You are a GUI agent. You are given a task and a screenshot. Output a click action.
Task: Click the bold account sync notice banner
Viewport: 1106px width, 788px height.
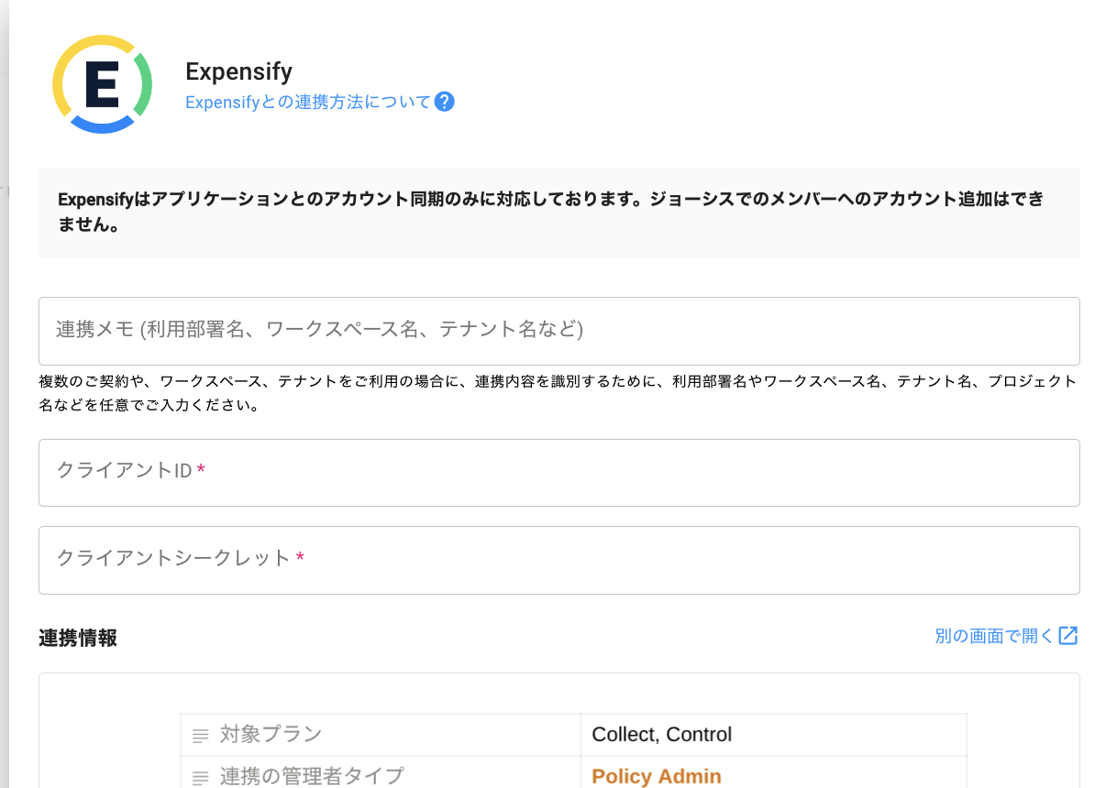point(559,212)
